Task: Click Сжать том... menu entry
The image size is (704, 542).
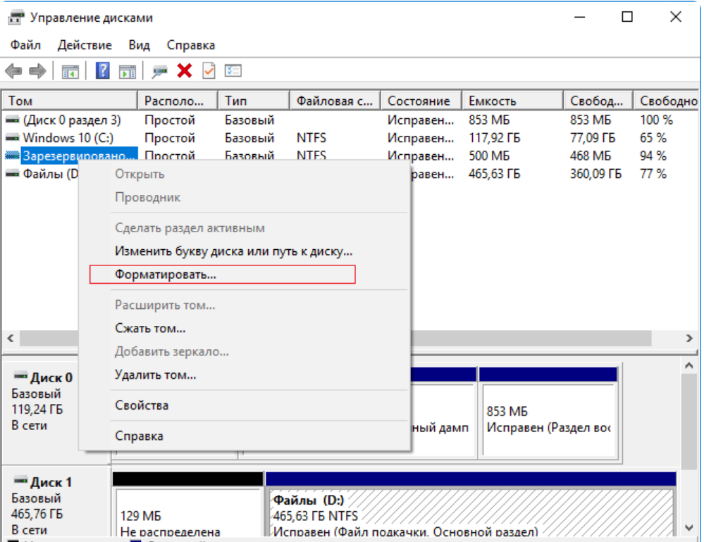Action: click(150, 329)
